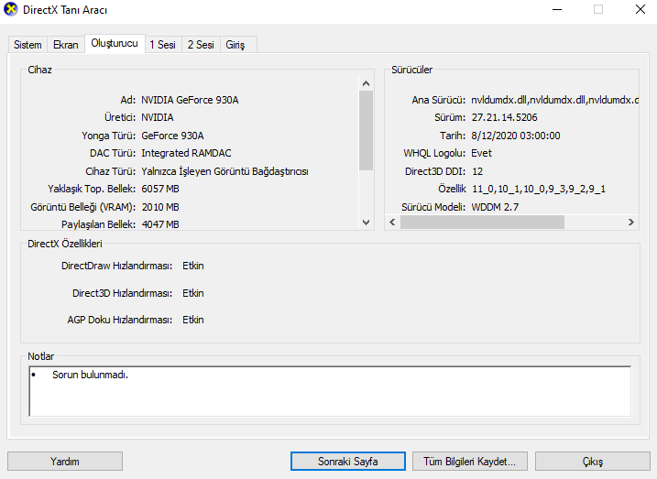
Task: Click Cihaz panel scroll up arrow
Action: [366, 83]
